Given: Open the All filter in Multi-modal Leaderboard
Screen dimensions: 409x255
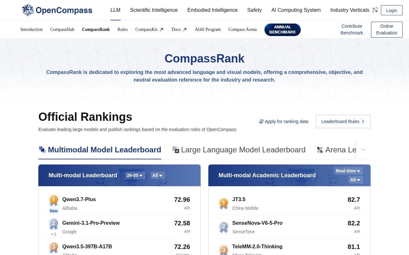Looking at the screenshot, I should pos(158,175).
